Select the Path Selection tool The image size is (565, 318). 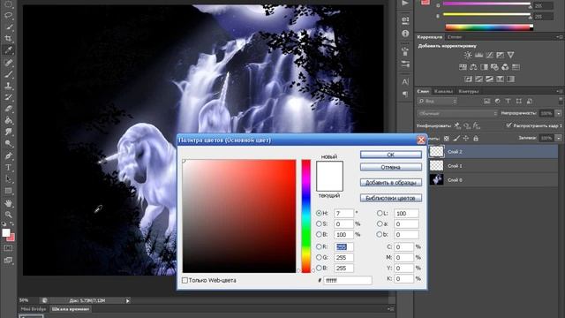(8, 179)
